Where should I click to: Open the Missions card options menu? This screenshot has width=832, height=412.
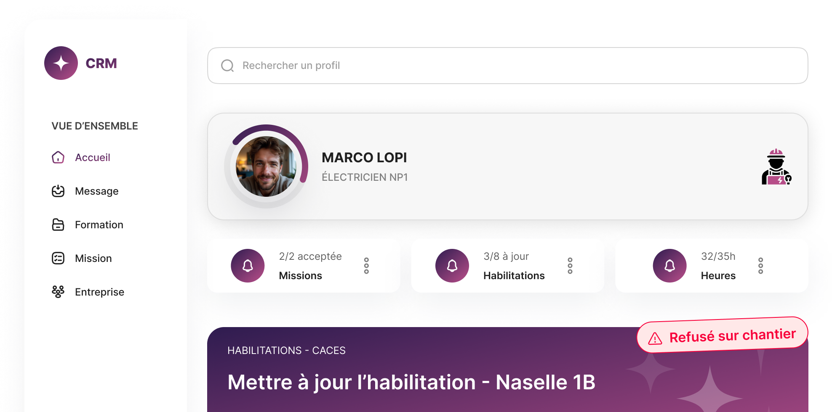pos(366,266)
